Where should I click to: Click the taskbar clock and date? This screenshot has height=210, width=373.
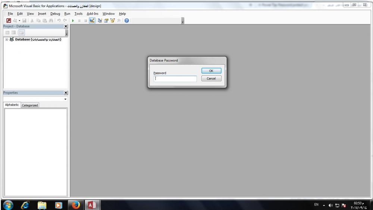coord(359,205)
